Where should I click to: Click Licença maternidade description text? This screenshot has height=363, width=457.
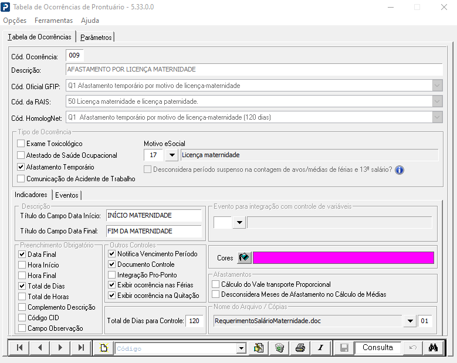211,155
